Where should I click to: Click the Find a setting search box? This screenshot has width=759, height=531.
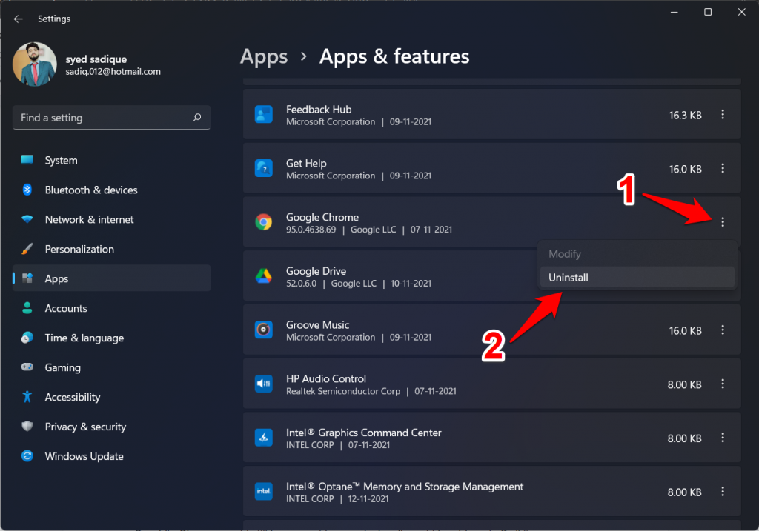(x=104, y=118)
